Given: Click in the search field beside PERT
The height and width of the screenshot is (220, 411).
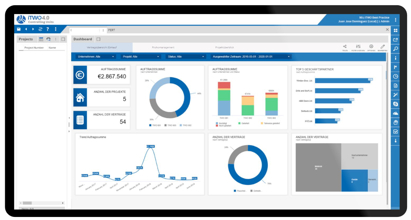Looking at the screenshot, I should tap(85, 30).
